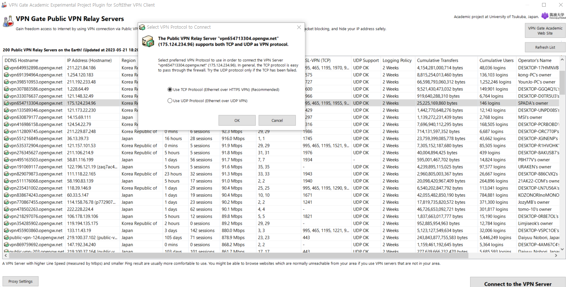Select IP address 36.13.39.73
Image resolution: width=566 pixels, height=287 pixels.
click(x=78, y=139)
